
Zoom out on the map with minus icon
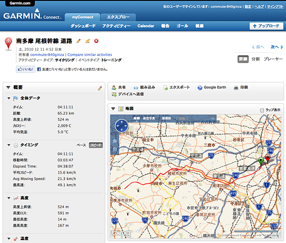[x=115, y=149]
